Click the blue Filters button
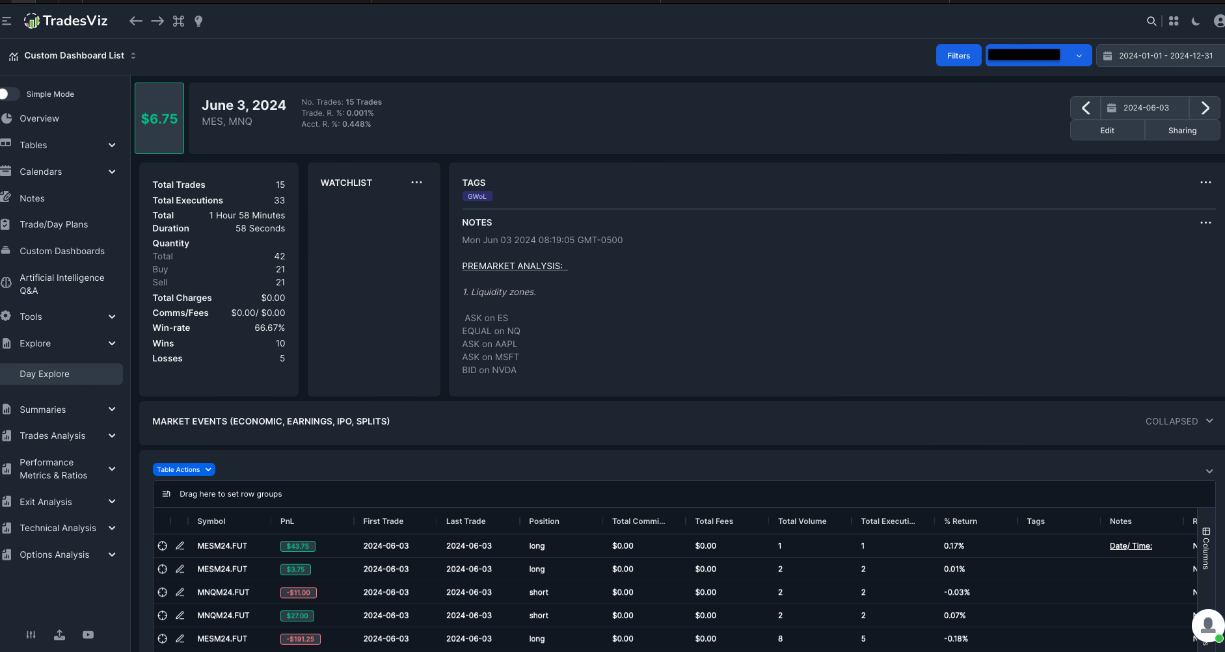Viewport: 1225px width, 652px height. [958, 55]
